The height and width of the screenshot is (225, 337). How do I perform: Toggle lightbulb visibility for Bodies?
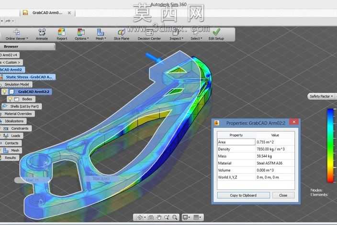10,99
